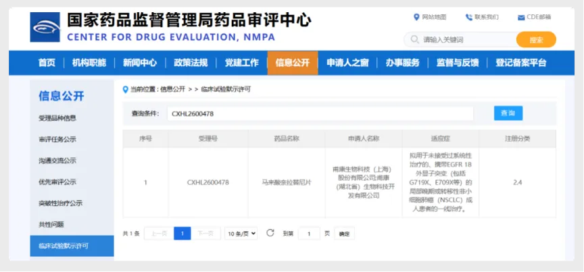Focus the 请输入关键词 search box

point(461,39)
